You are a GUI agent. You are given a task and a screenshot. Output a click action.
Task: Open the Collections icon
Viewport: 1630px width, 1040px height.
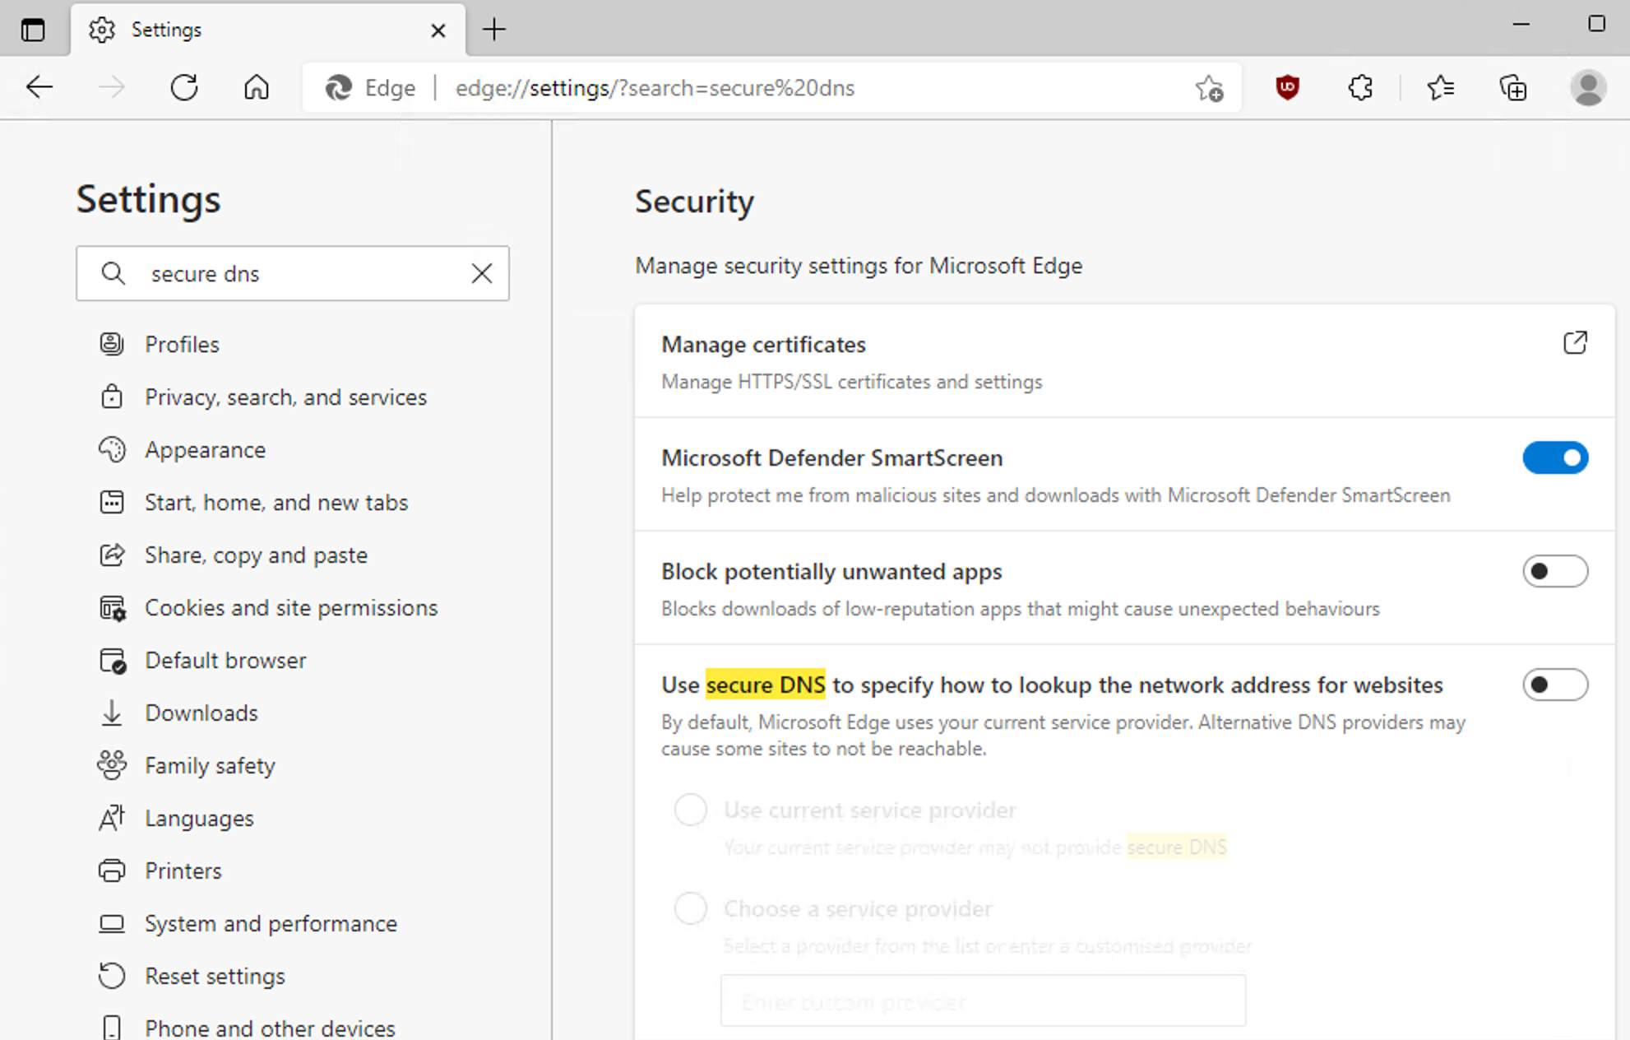pos(1513,87)
